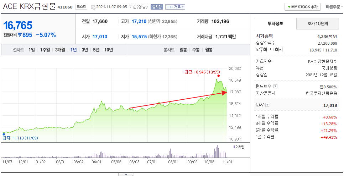The height and width of the screenshot is (176, 344).
Task: Click the 6개월 수익률 value +21.29%
Action: click(329, 131)
